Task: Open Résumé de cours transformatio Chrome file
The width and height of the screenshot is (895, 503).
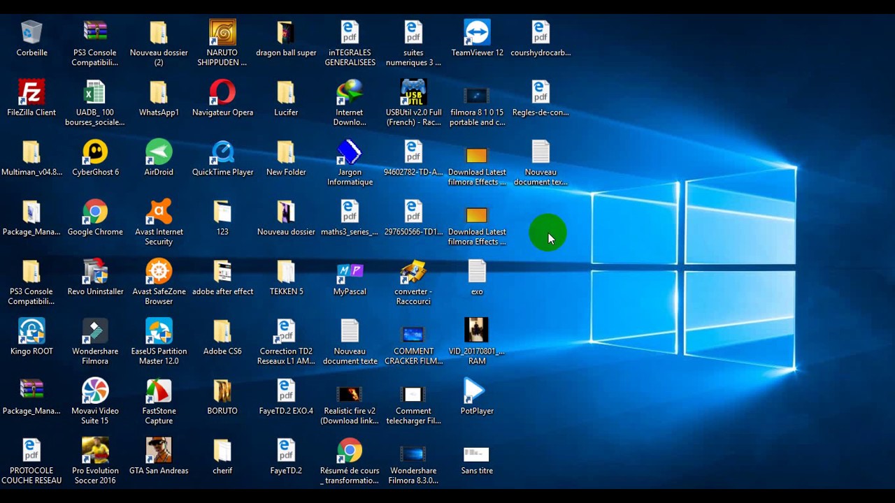Action: click(x=350, y=451)
